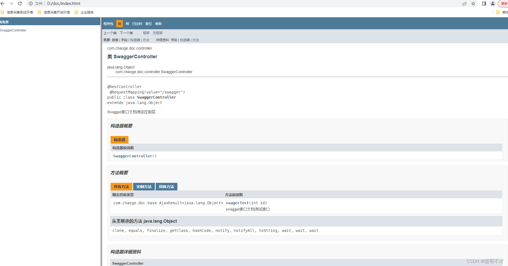
Task: Click the share page icon
Action: (465, 4)
